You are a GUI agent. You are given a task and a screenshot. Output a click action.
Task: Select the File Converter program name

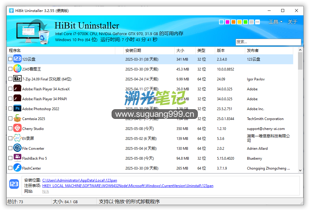click(x=33, y=149)
